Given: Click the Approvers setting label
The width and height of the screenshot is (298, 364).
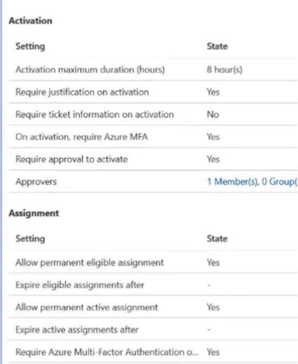Looking at the screenshot, I should pos(36,182).
